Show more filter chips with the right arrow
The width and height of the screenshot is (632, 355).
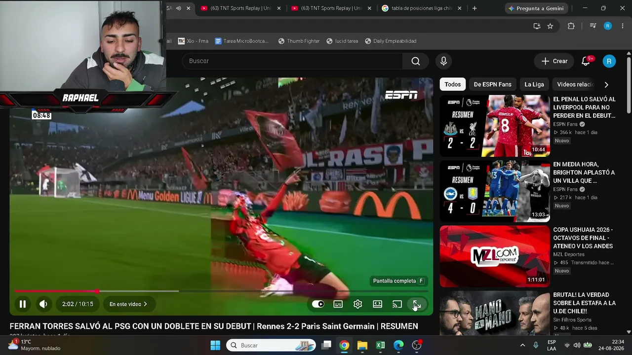(606, 84)
